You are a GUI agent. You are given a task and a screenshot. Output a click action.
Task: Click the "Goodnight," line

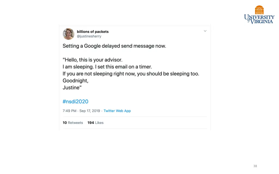[75, 80]
